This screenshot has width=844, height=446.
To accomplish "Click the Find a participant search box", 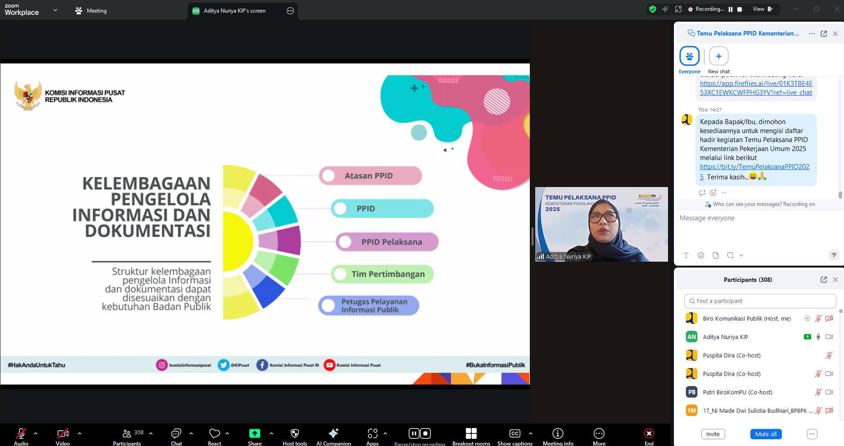I will (x=760, y=301).
